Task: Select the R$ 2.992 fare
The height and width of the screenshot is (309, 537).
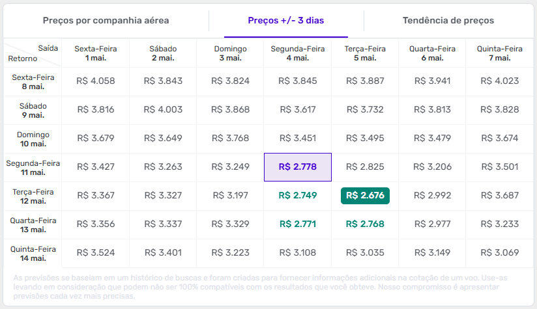Action: (x=432, y=195)
